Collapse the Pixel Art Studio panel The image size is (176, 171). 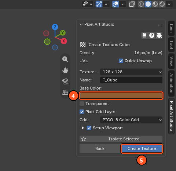pos(81,24)
